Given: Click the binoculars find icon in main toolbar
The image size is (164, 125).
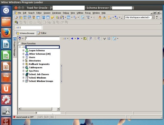Looking at the screenshot, I should 62,18.
